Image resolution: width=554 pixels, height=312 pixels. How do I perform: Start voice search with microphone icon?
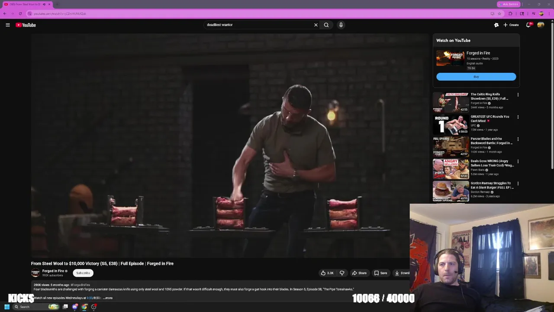341,25
